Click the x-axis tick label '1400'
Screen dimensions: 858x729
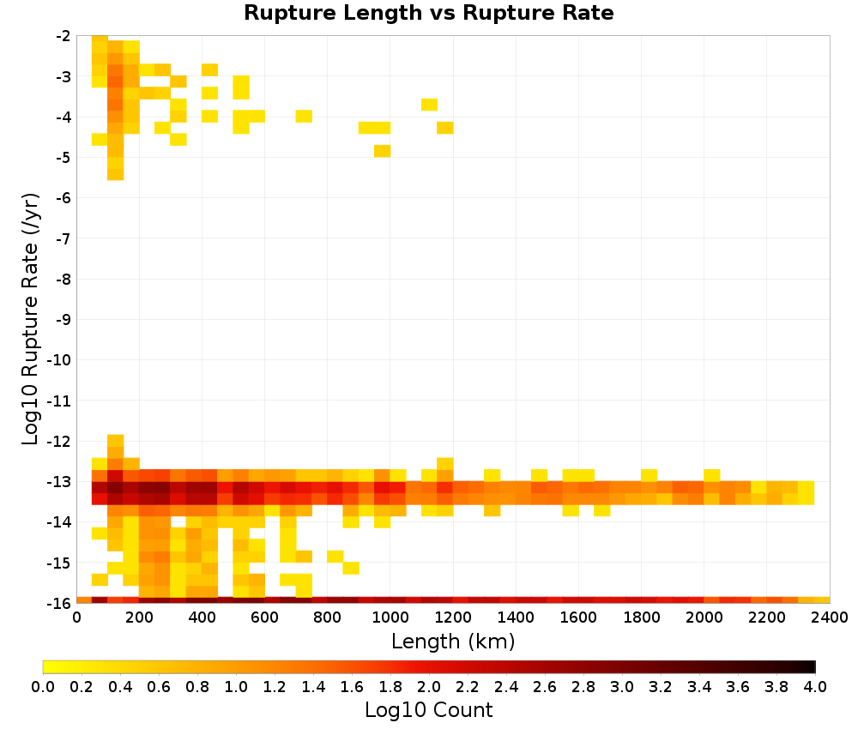click(516, 618)
